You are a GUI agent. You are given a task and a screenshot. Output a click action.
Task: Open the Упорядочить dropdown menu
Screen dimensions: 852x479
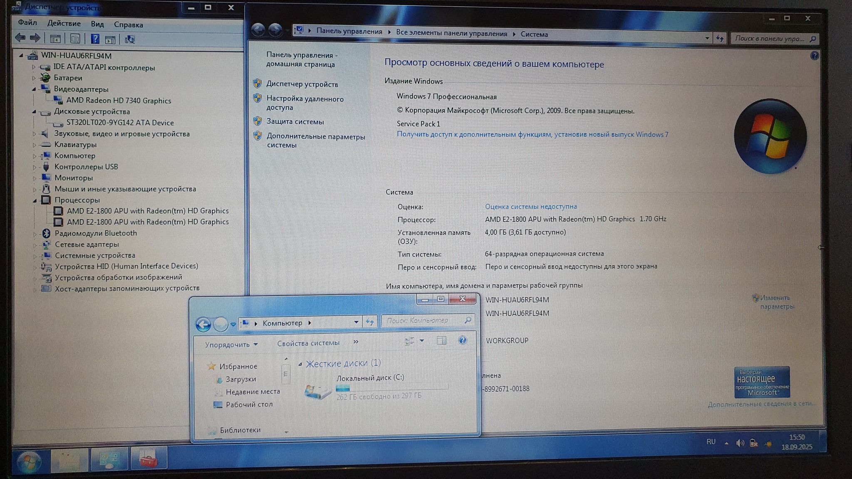coord(231,345)
